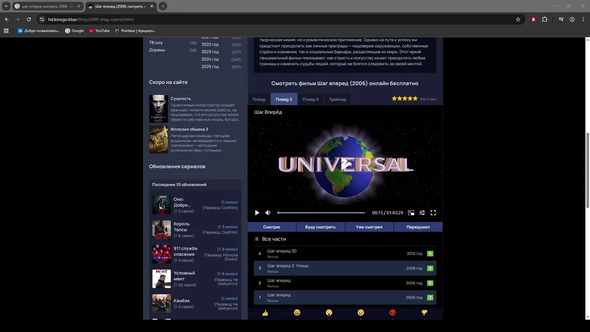This screenshot has height=332, width=590.
Task: Filter by 2023 год
Action: [x=210, y=52]
